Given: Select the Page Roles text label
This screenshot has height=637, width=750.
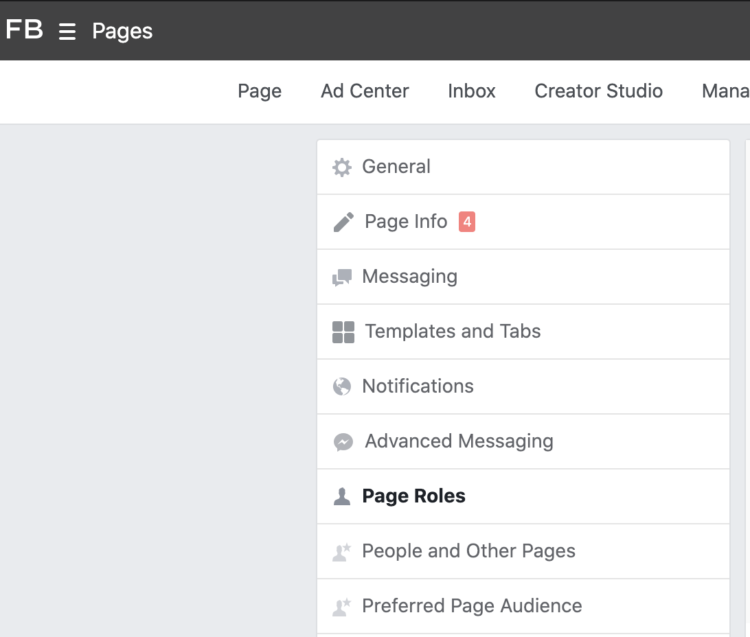Looking at the screenshot, I should click(413, 496).
